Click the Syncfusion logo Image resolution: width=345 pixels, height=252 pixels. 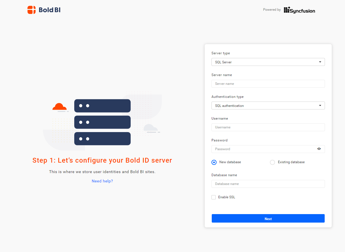(x=299, y=10)
